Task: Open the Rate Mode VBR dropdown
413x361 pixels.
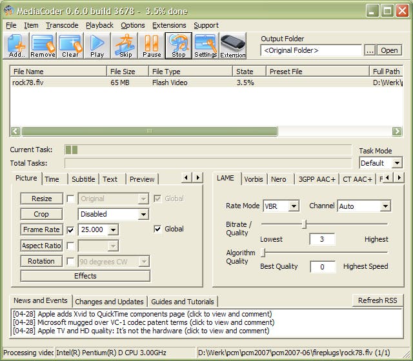Action: tap(294, 206)
